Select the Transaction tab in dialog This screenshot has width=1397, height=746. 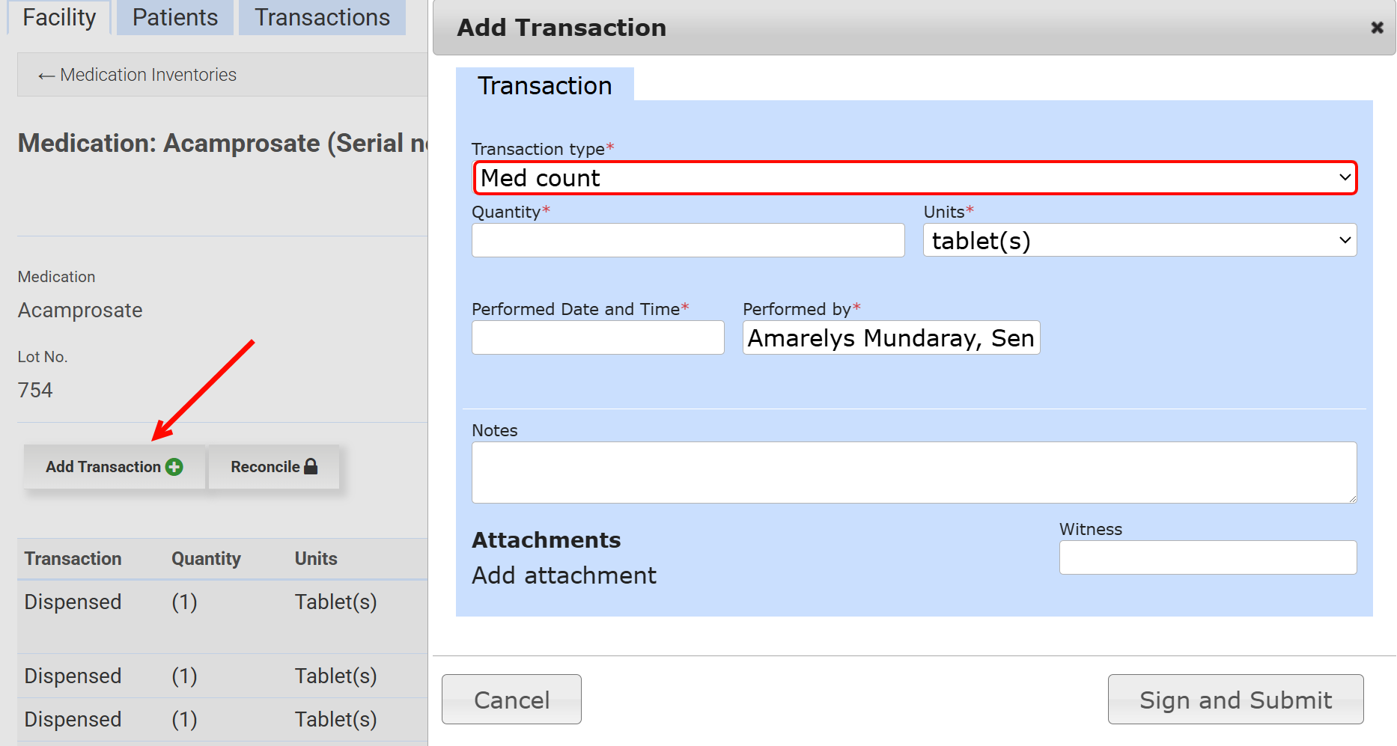point(544,85)
